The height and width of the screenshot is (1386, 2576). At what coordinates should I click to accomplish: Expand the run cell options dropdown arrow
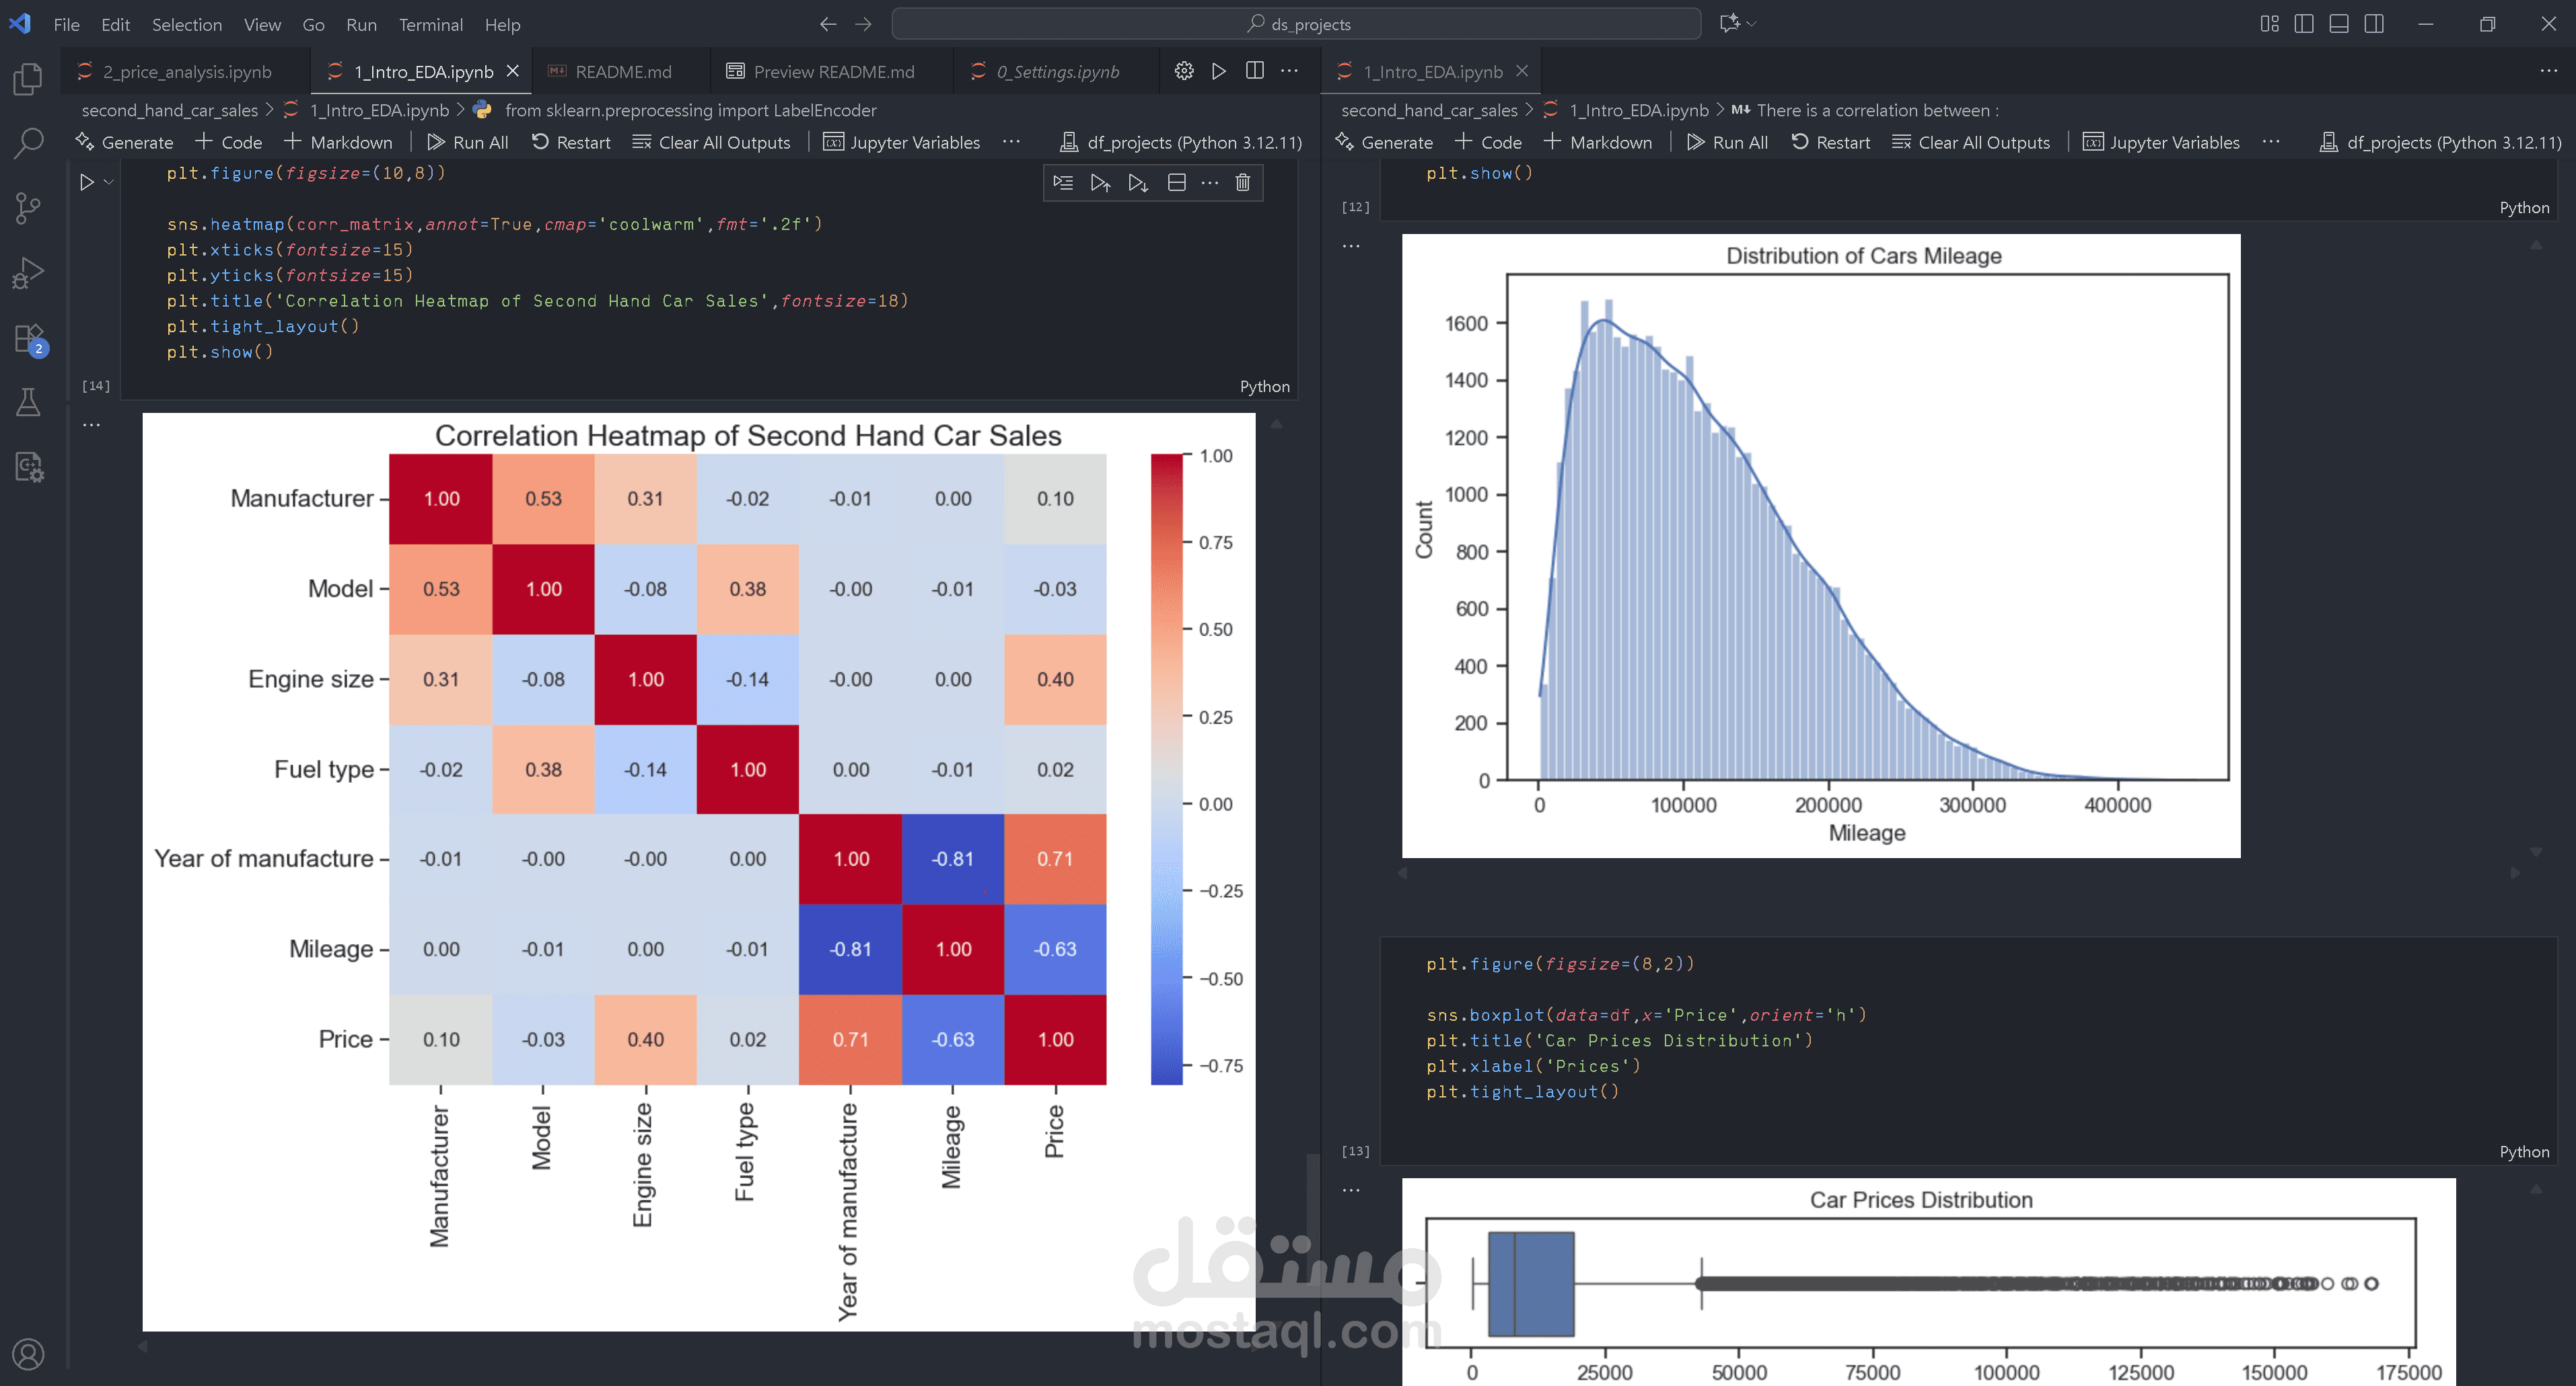point(109,183)
